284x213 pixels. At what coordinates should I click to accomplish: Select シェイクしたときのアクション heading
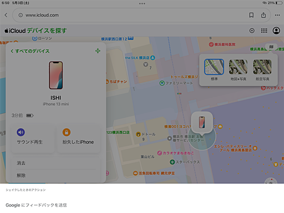tap(26, 190)
